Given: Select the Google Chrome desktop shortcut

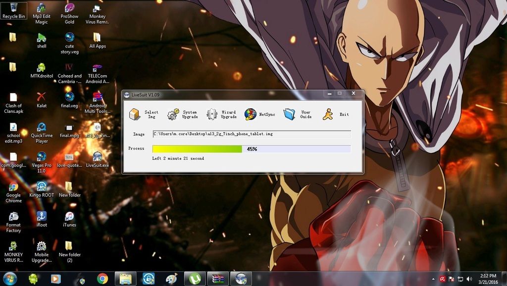Looking at the screenshot, I should pyautogui.click(x=13, y=192).
